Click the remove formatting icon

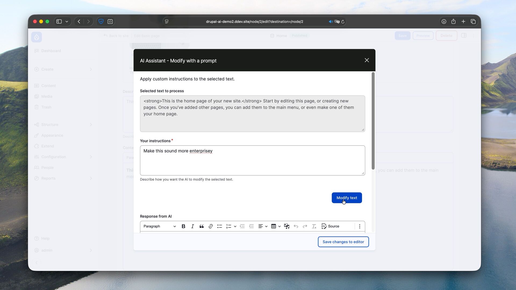(x=314, y=226)
